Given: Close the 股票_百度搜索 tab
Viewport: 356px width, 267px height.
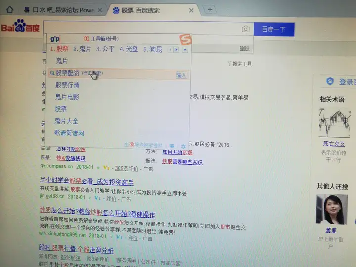Looking at the screenshot, I should click(191, 10).
